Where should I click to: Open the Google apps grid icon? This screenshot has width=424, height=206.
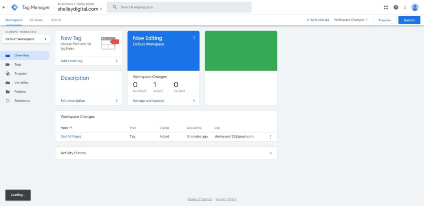click(386, 7)
